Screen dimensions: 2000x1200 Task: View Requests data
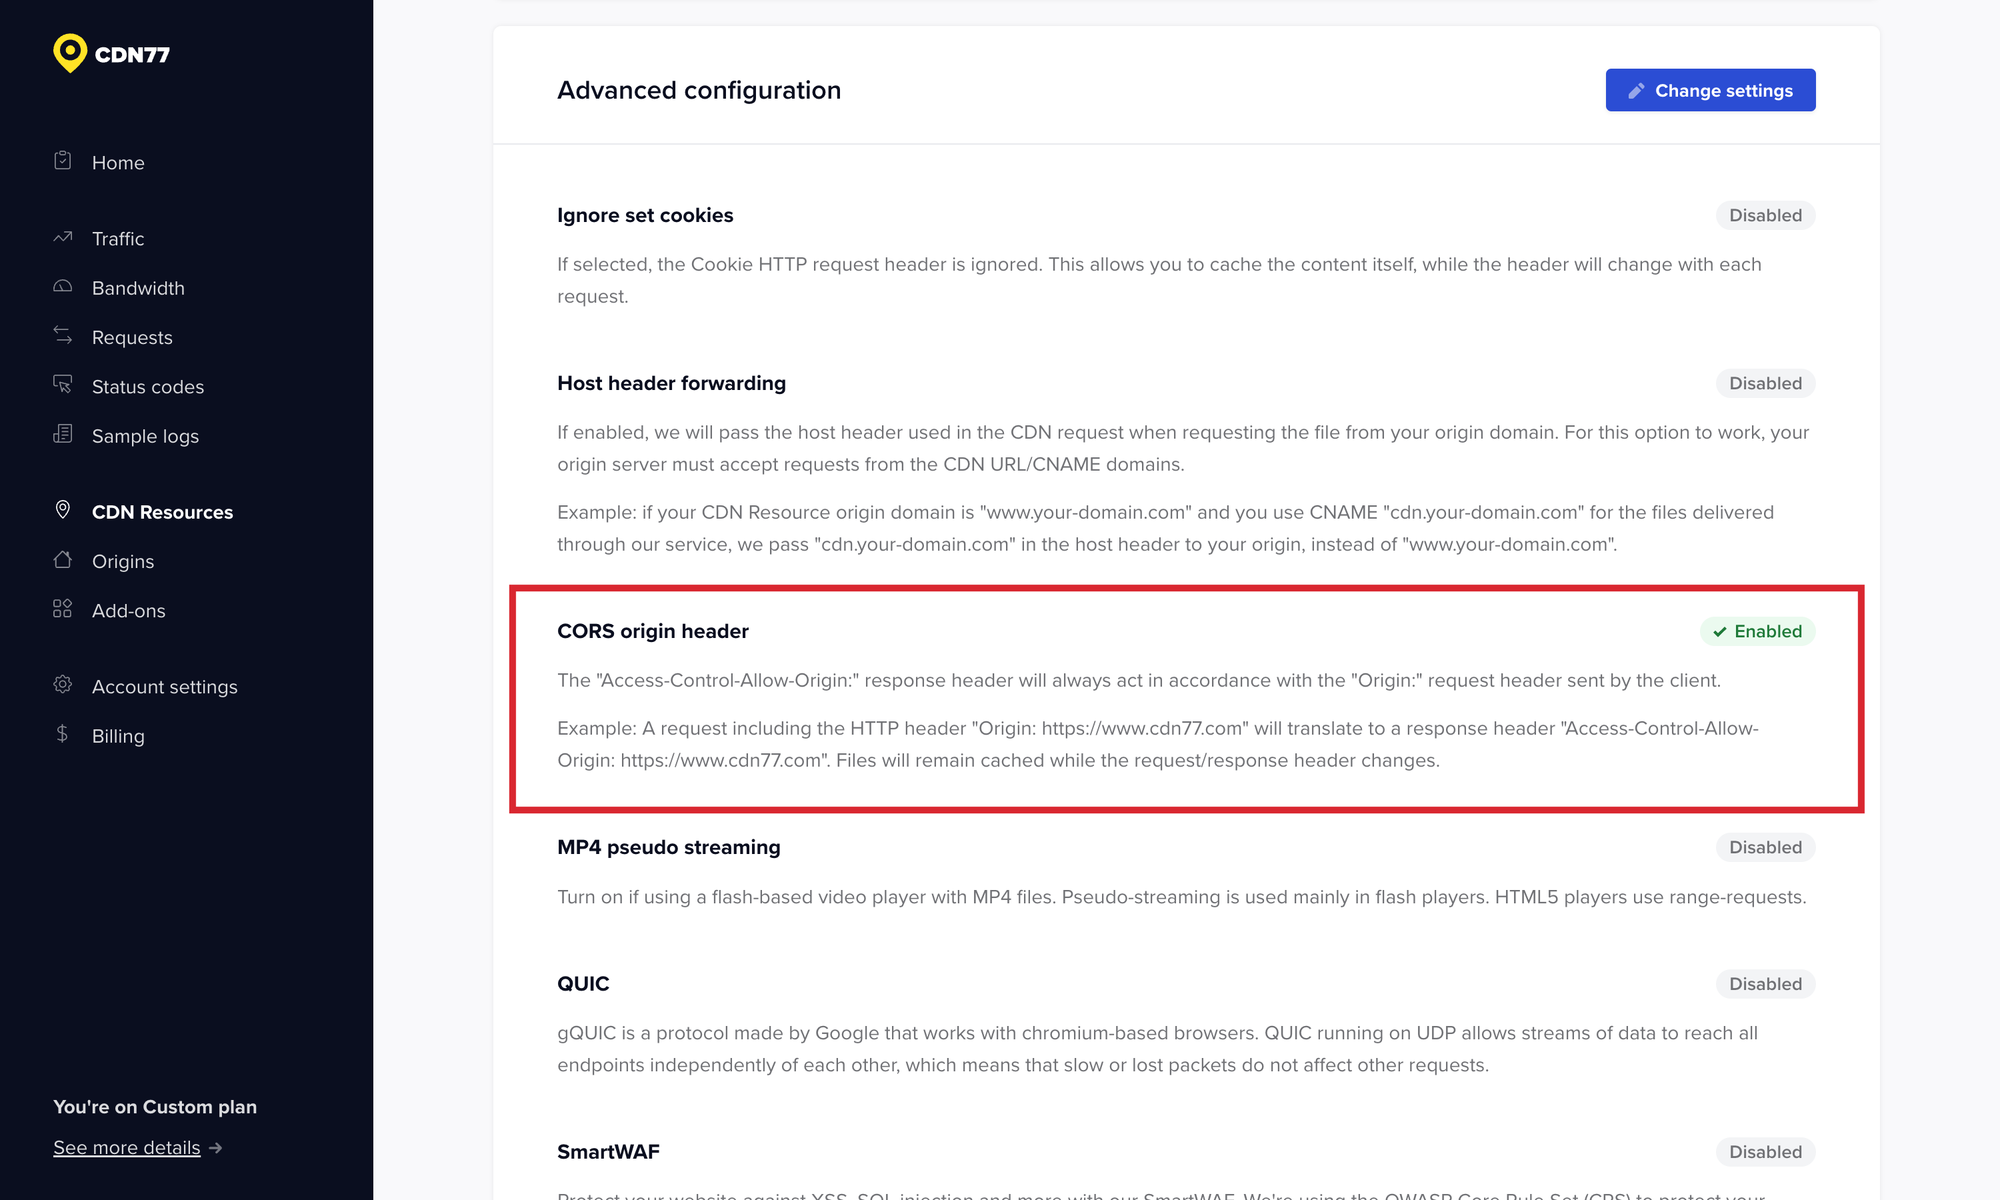click(x=131, y=337)
